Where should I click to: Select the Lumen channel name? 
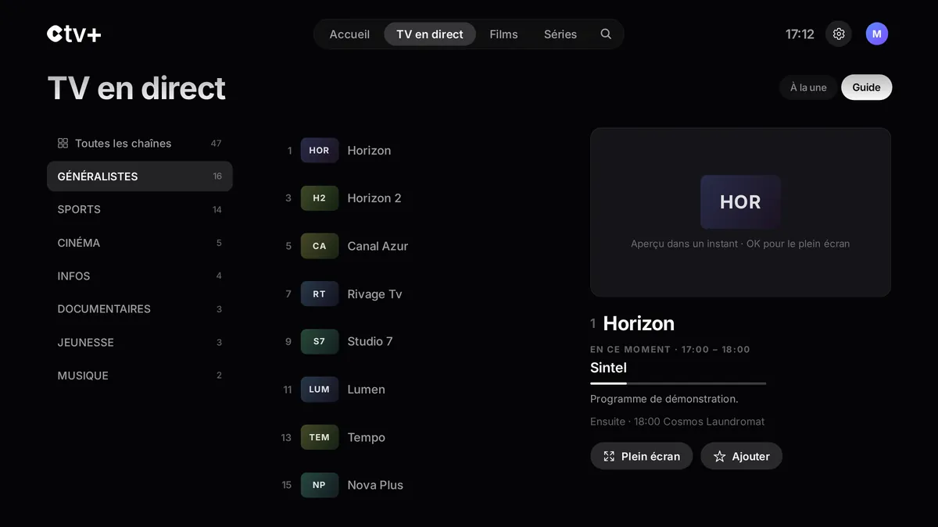[366, 390]
